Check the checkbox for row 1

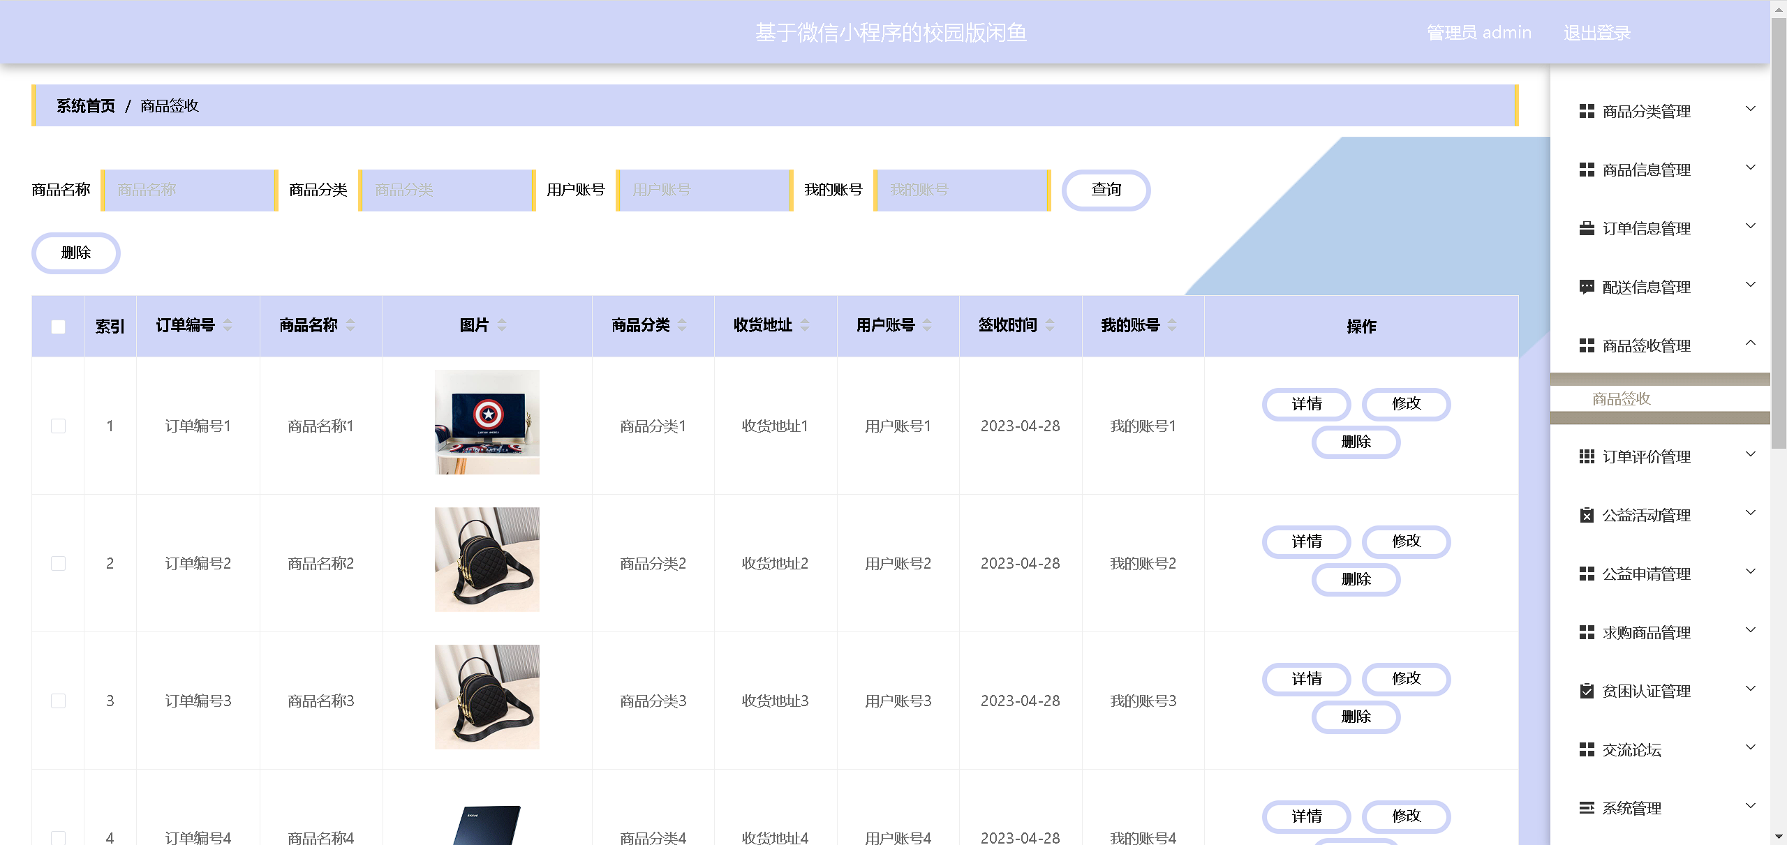59,426
